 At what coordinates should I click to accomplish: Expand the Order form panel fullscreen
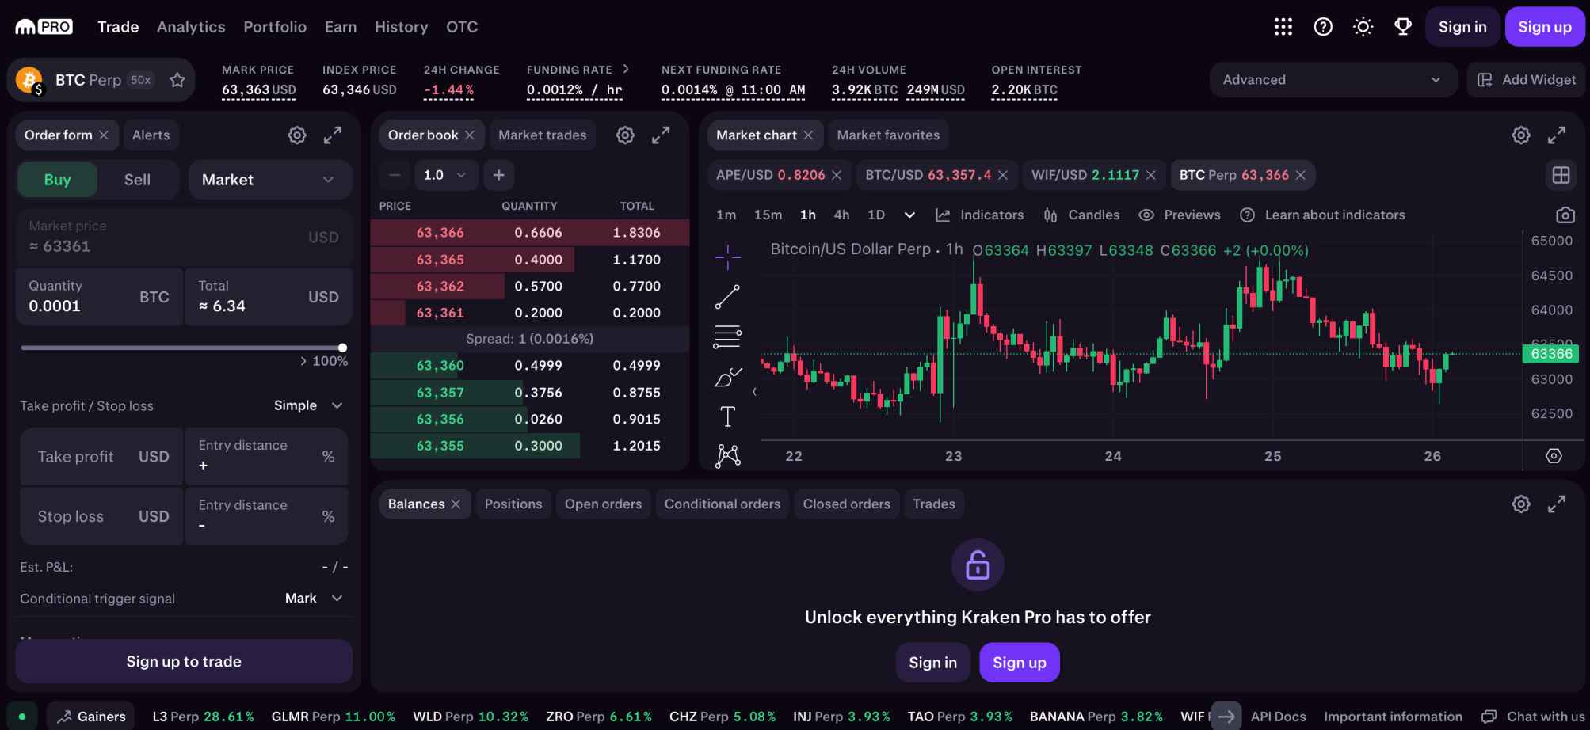pyautogui.click(x=333, y=135)
